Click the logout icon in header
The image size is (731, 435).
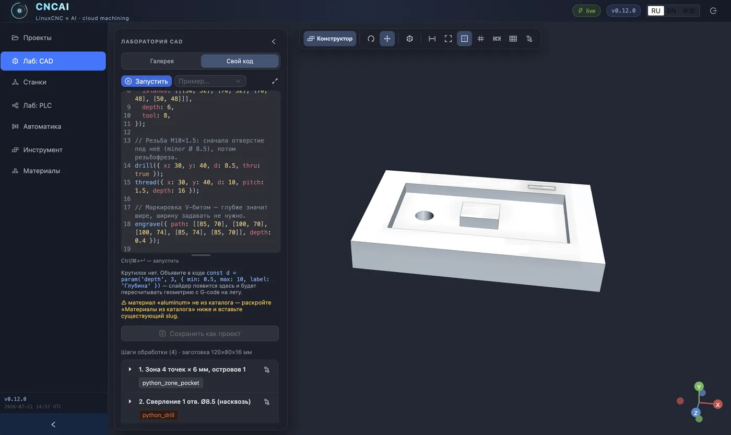713,10
